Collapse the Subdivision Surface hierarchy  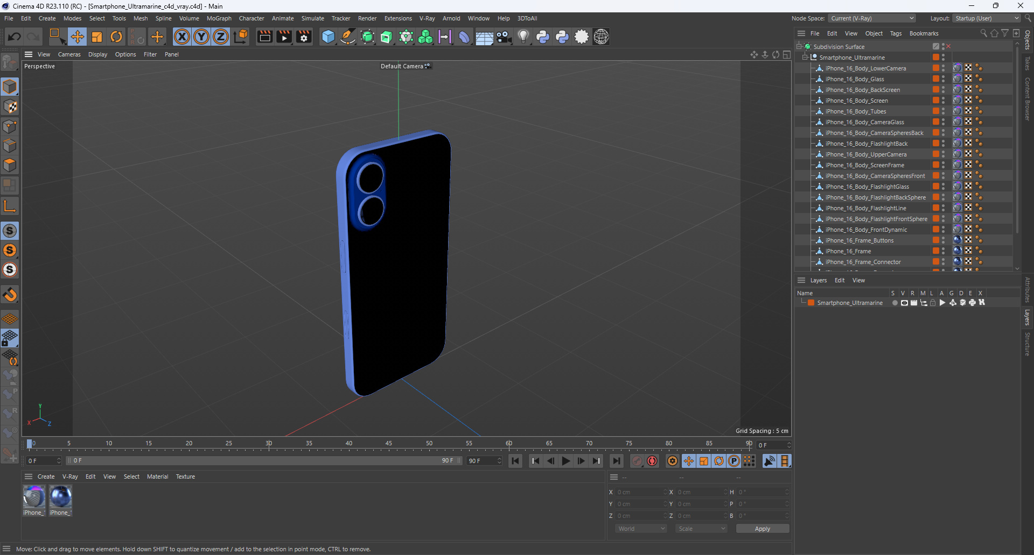(x=799, y=47)
